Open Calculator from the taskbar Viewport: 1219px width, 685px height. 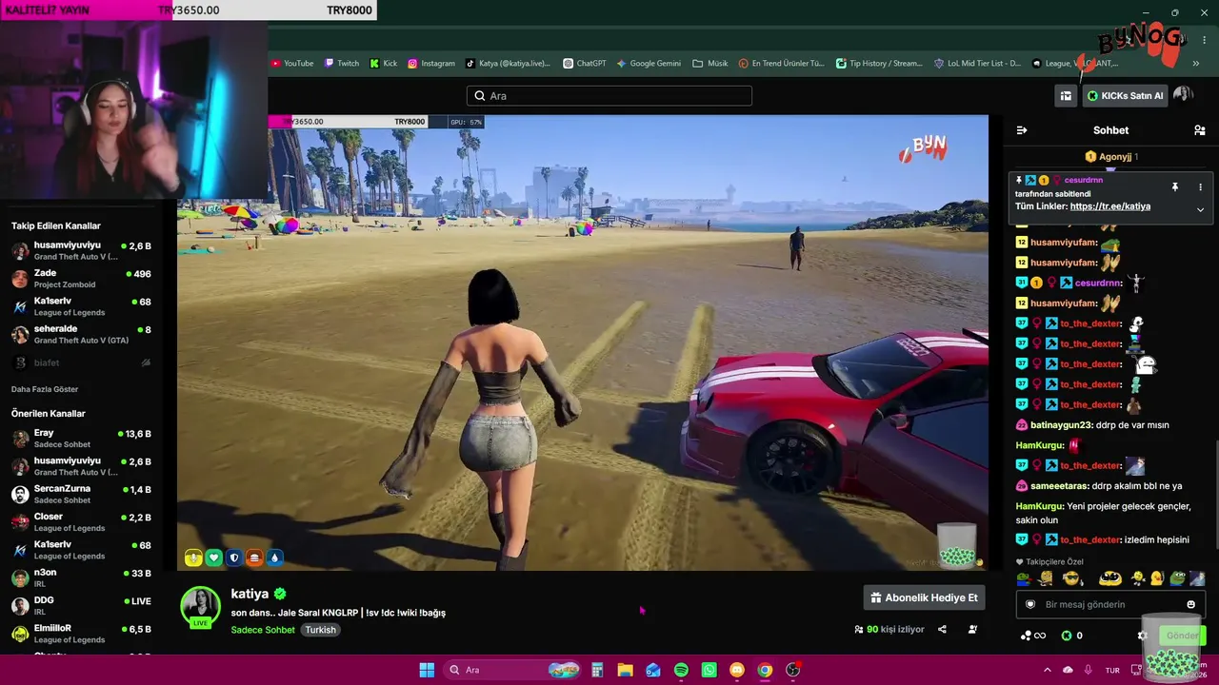[597, 670]
